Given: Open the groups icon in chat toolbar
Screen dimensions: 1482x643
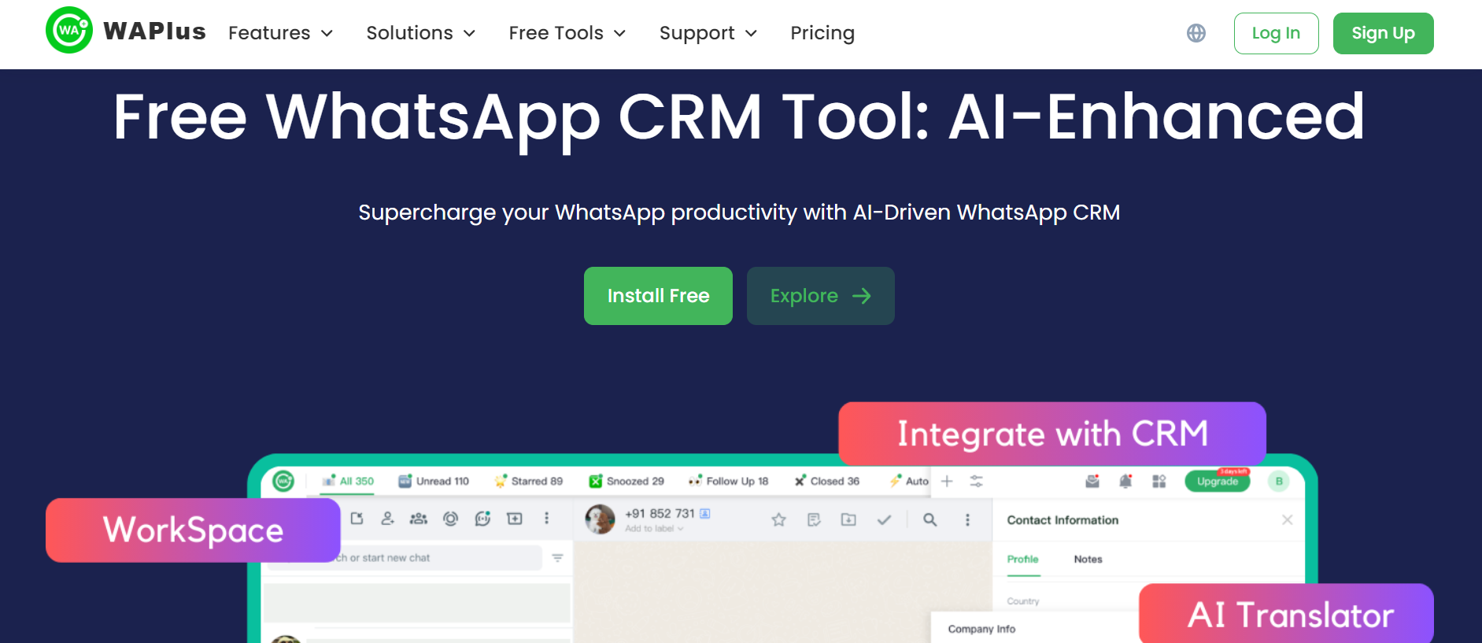Looking at the screenshot, I should point(419,519).
